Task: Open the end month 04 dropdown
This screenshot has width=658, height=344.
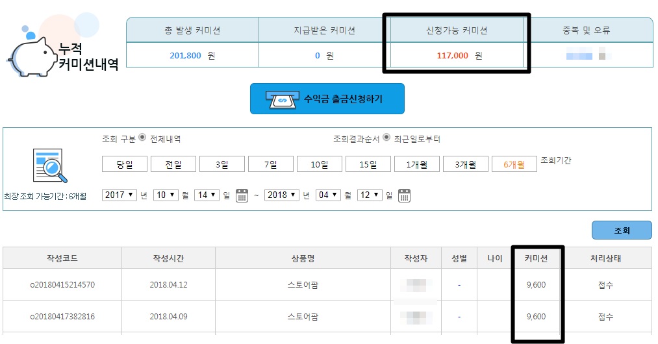Action: point(328,195)
